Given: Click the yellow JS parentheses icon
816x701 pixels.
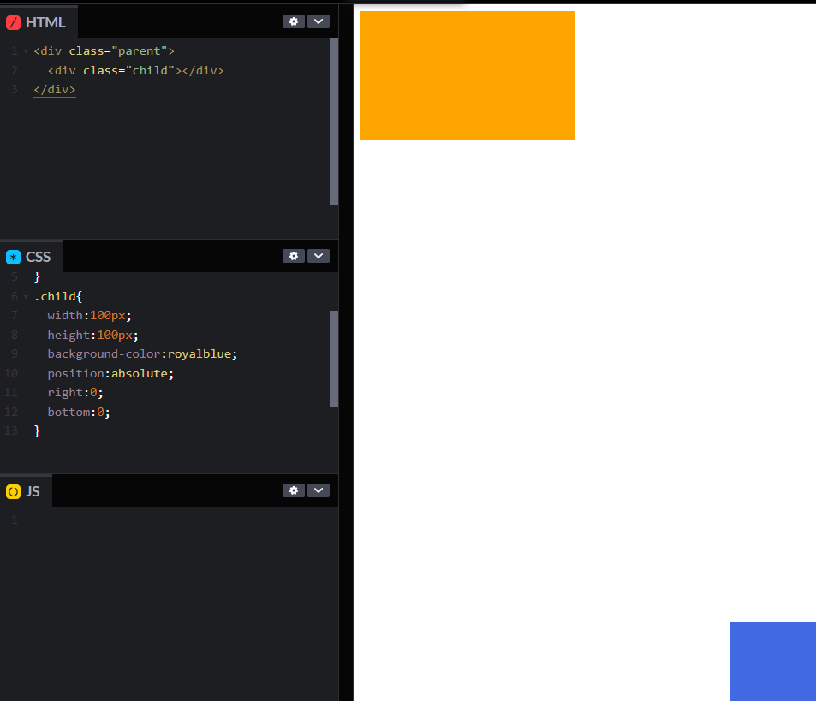Looking at the screenshot, I should pos(13,491).
